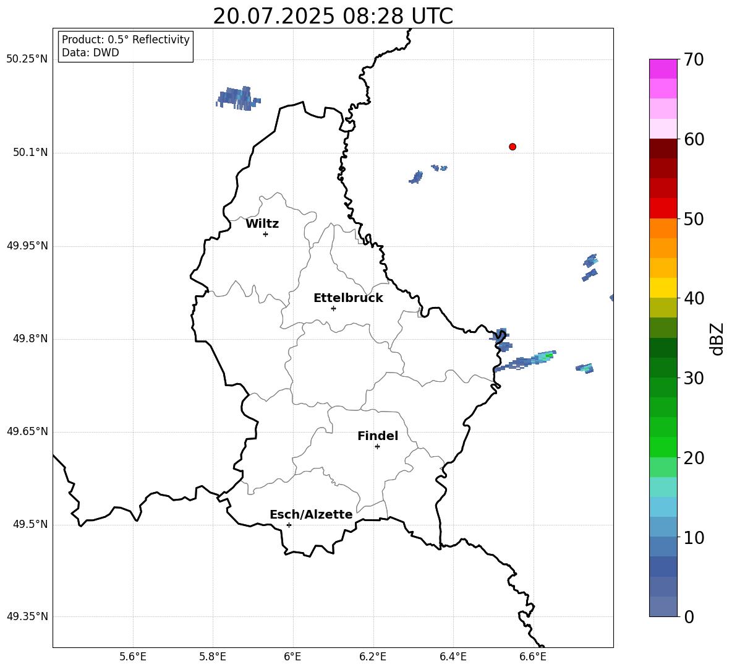Click the 50.1°N latitude label
The width and height of the screenshot is (732, 669).
(x=30, y=153)
